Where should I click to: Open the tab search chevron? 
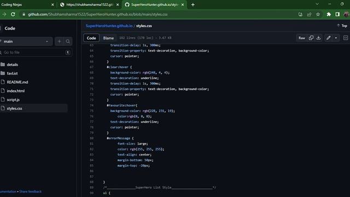pyautogui.click(x=317, y=4)
